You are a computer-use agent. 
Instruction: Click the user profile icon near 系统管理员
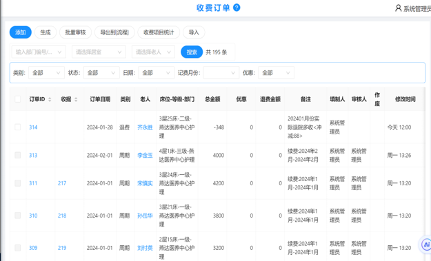[398, 8]
